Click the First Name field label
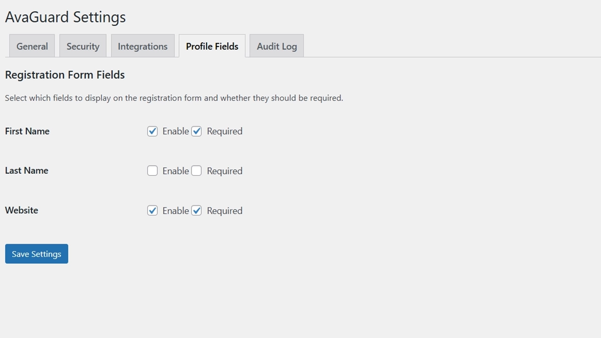 (x=27, y=131)
